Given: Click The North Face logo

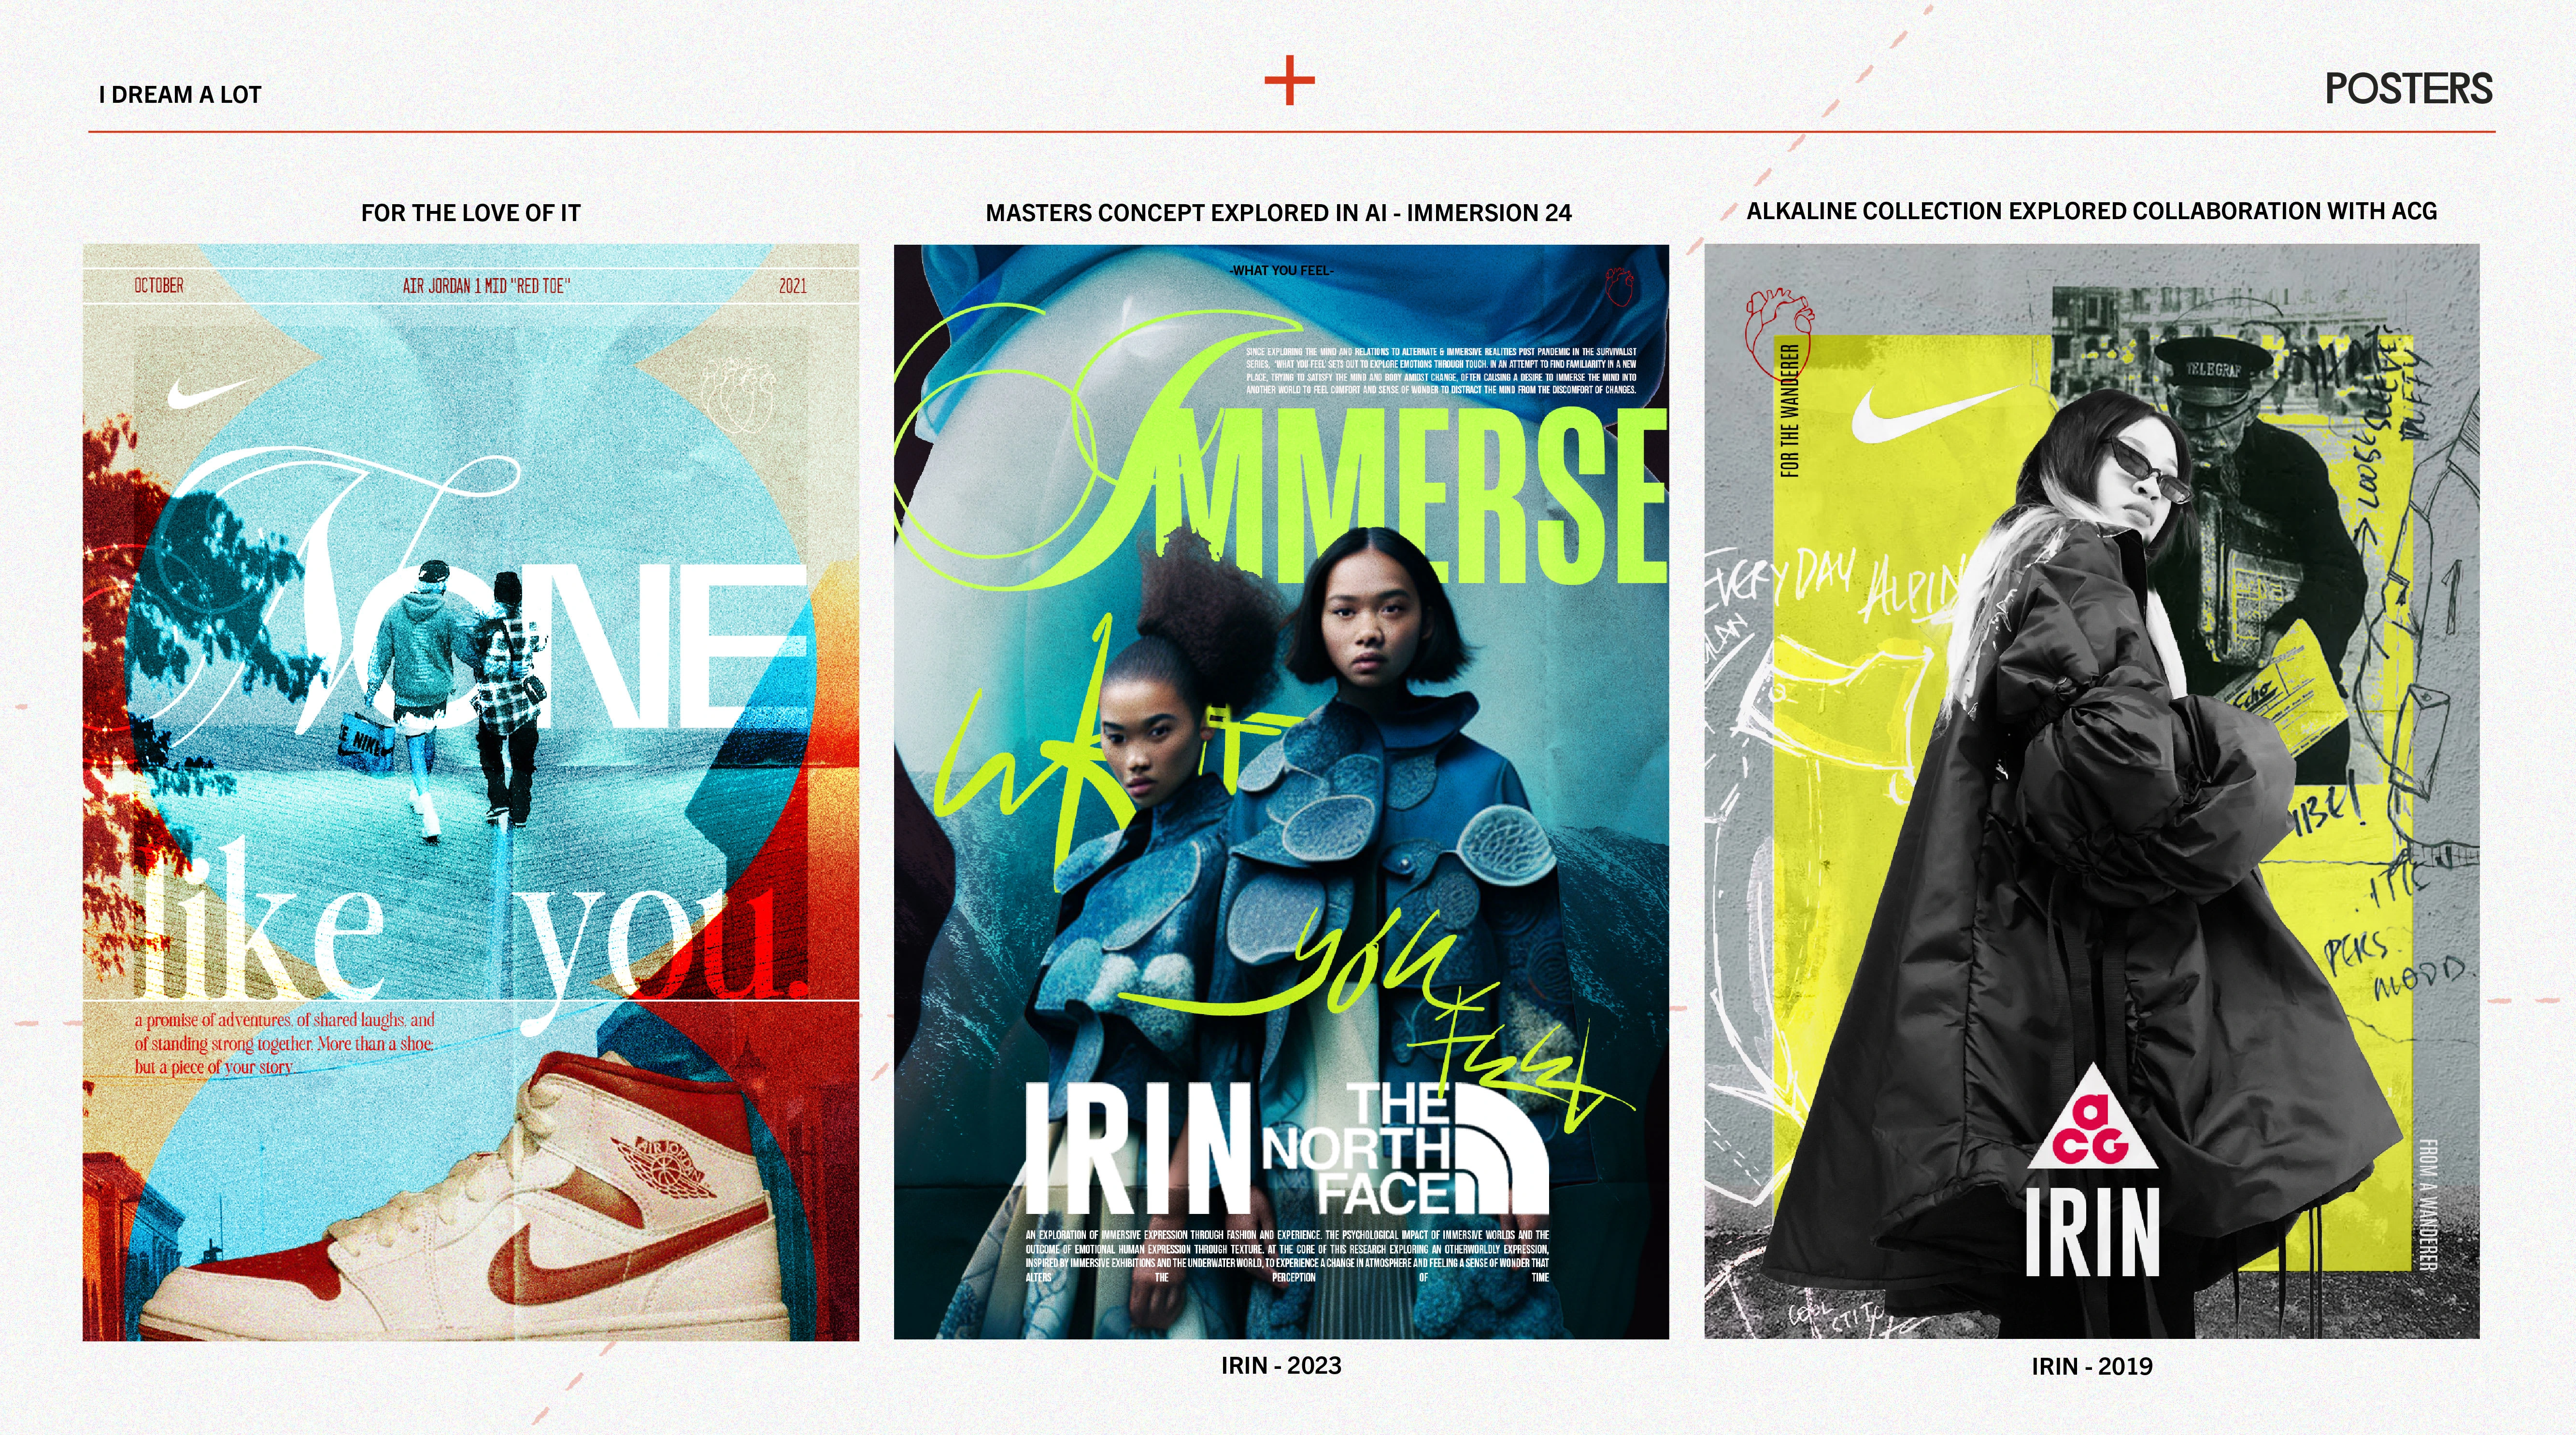Looking at the screenshot, I should click(x=1405, y=1148).
